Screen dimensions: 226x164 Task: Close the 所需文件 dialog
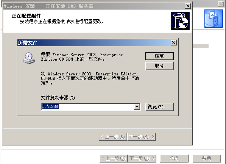pyautogui.click(x=174, y=43)
